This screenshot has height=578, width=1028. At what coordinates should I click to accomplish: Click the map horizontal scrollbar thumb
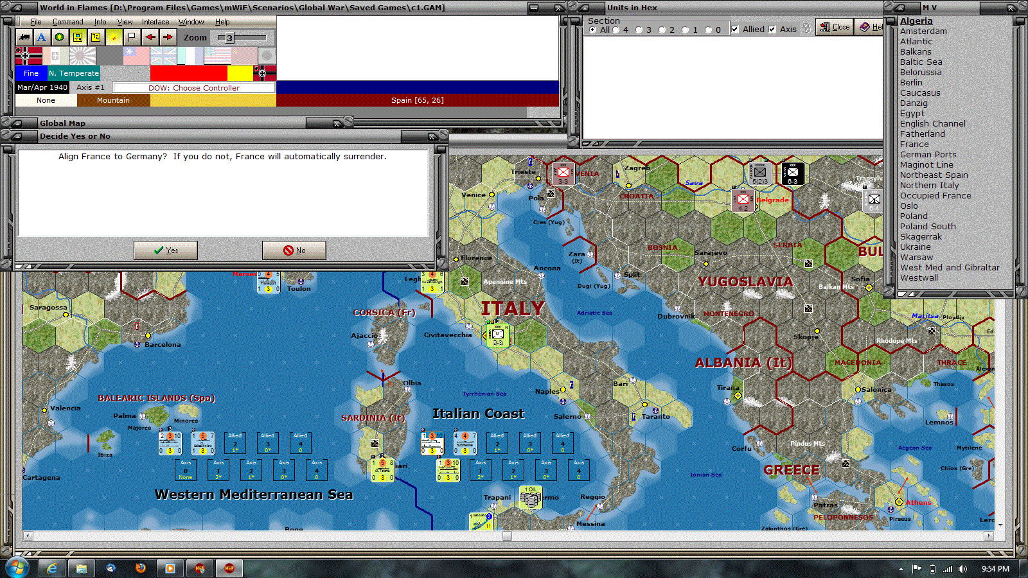(507, 536)
